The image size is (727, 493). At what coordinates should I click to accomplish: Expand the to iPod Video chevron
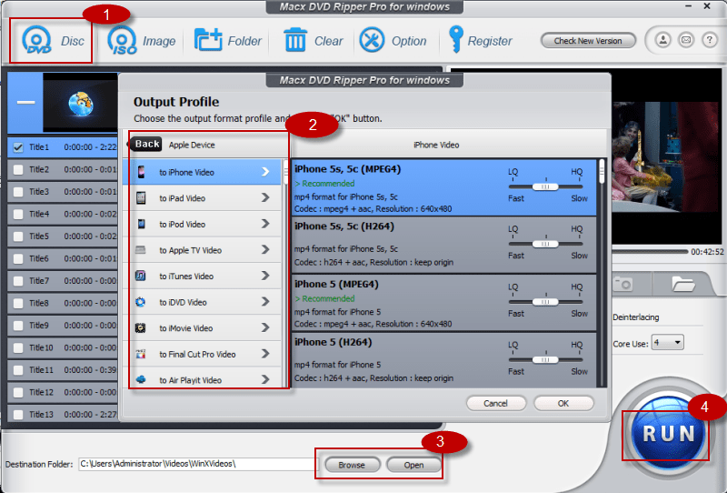(x=265, y=224)
